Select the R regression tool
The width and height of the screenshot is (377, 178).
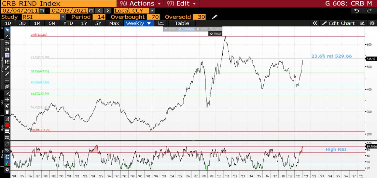click(x=7, y=62)
